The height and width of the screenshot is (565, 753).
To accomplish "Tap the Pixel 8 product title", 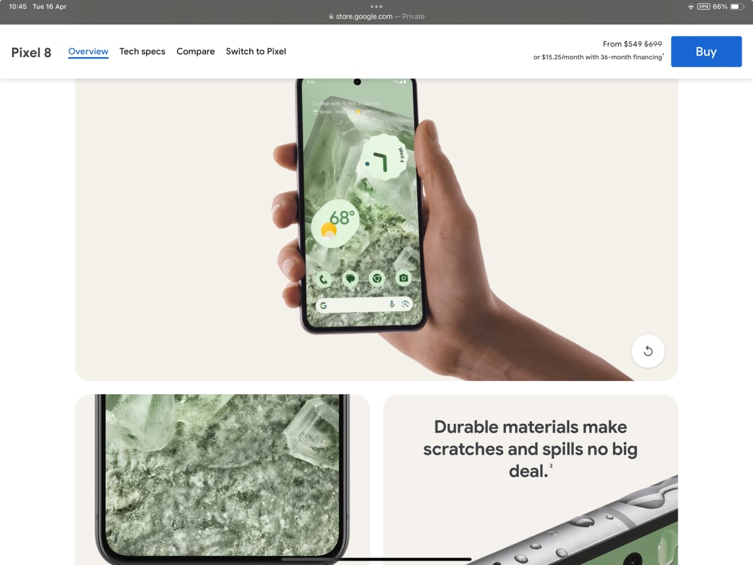I will pyautogui.click(x=31, y=52).
